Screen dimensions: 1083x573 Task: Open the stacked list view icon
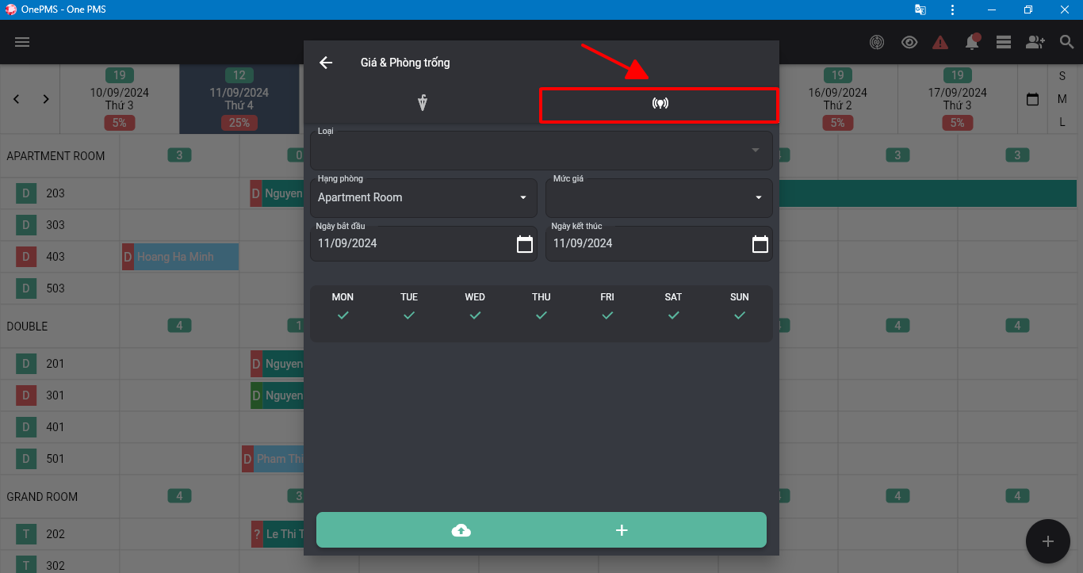[1004, 42]
